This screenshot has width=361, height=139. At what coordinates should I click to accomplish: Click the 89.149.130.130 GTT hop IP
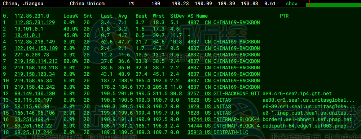(35, 94)
